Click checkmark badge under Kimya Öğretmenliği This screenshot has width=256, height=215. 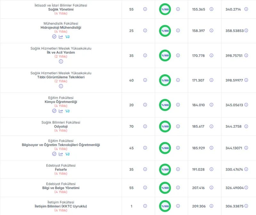(x=54, y=111)
